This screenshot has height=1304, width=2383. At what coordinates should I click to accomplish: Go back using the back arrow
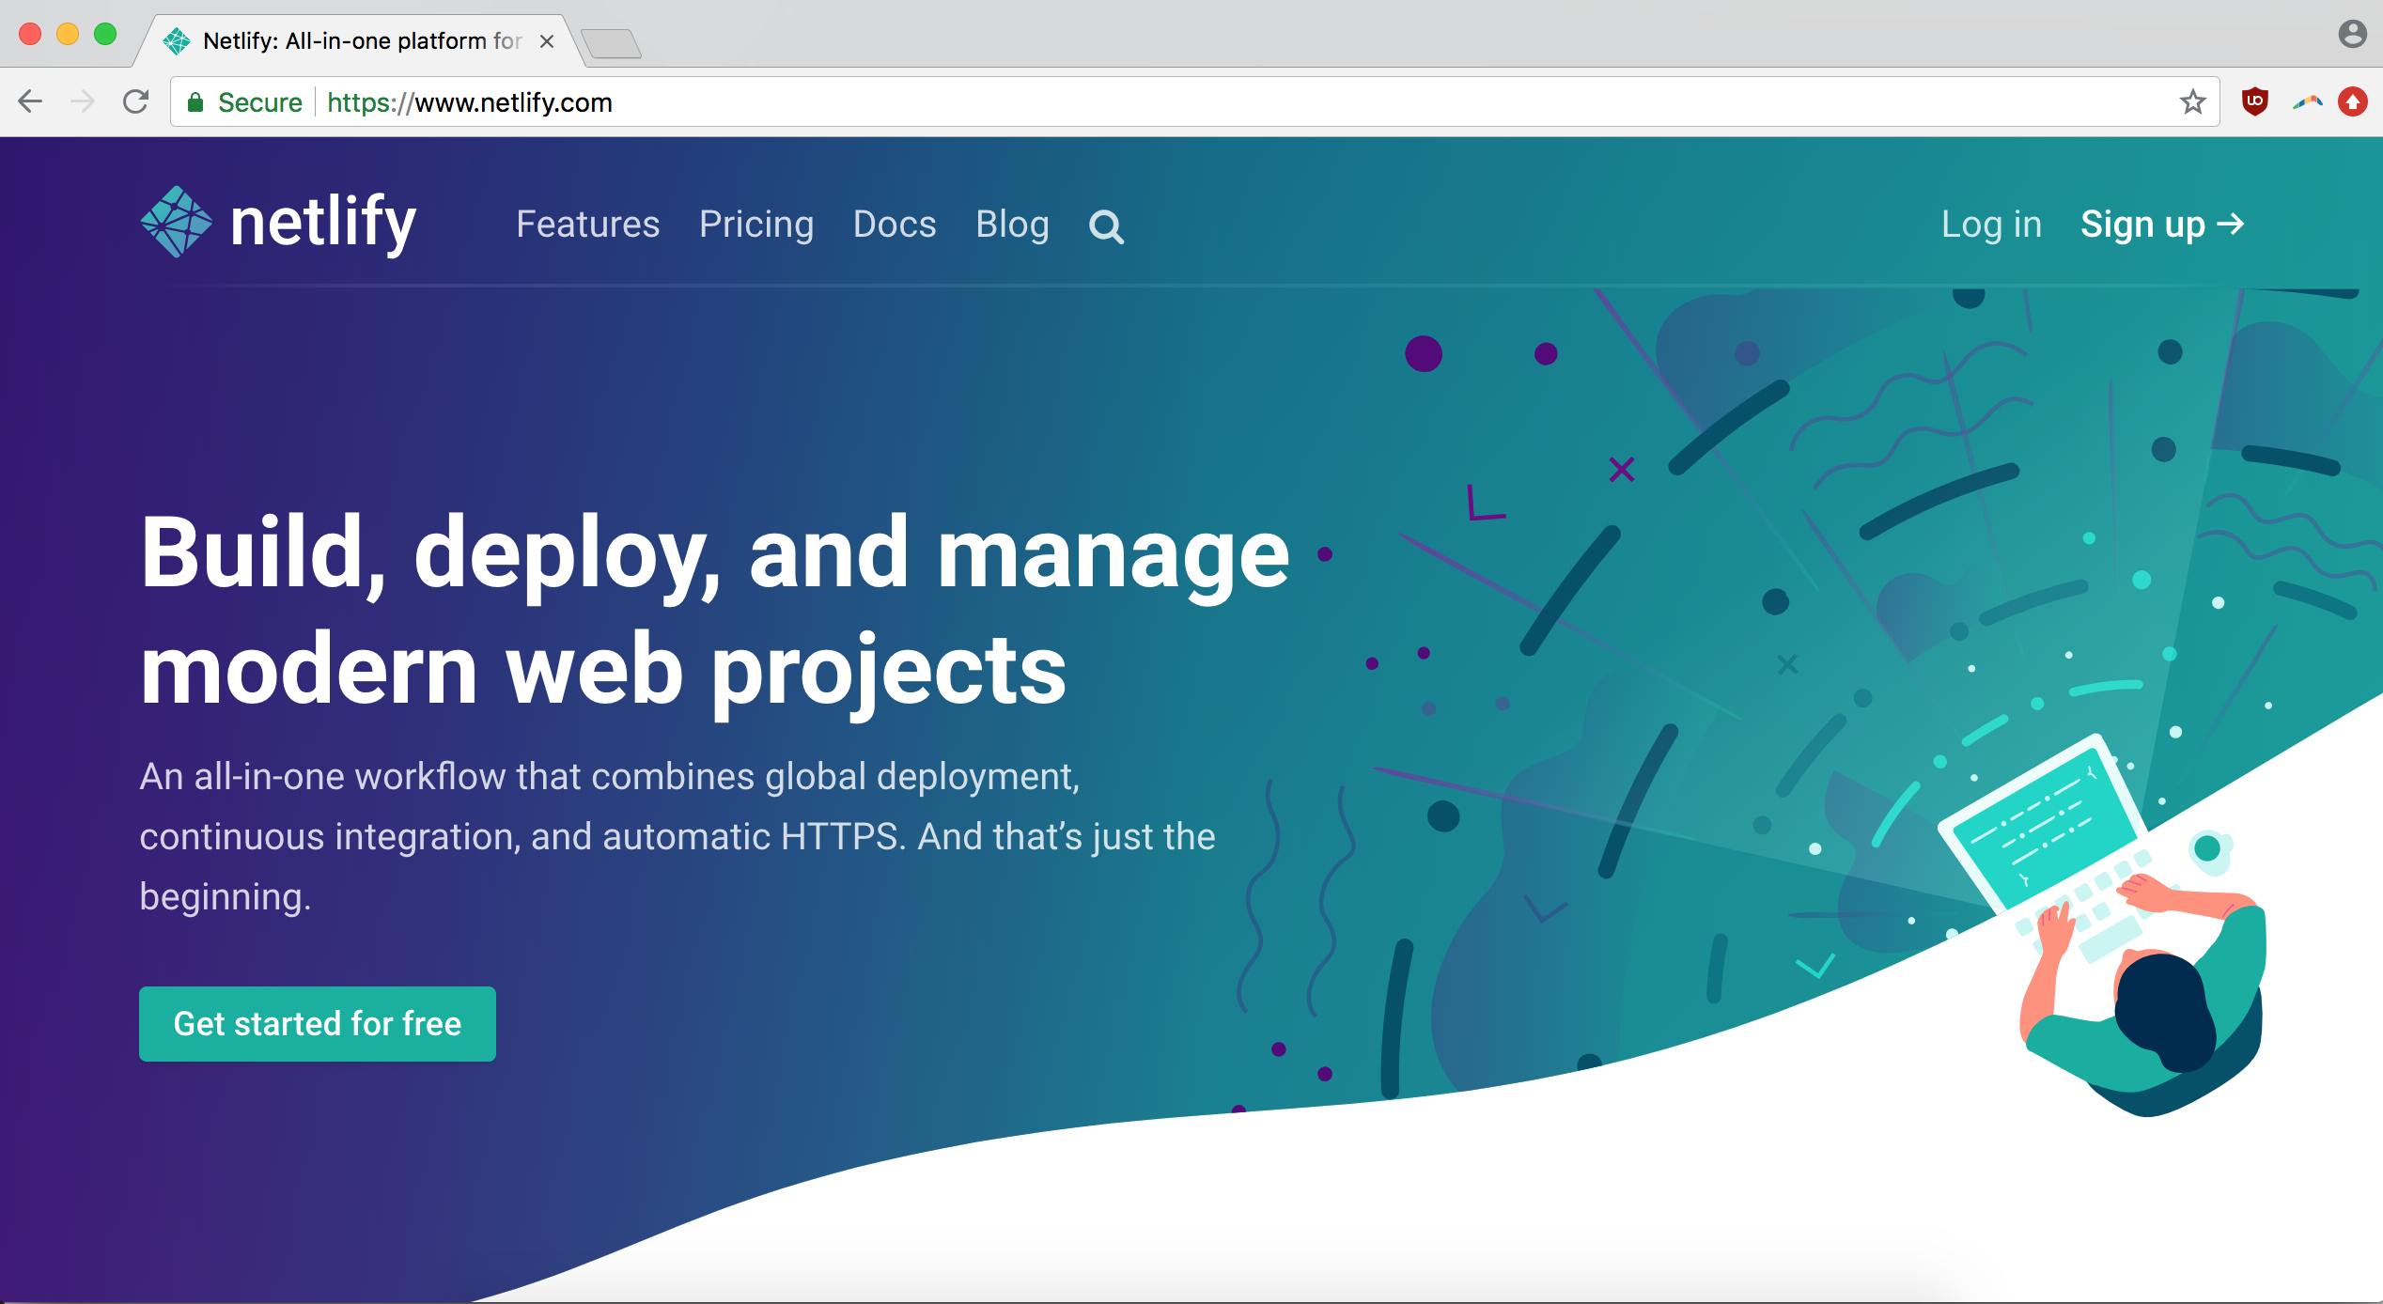(x=31, y=101)
